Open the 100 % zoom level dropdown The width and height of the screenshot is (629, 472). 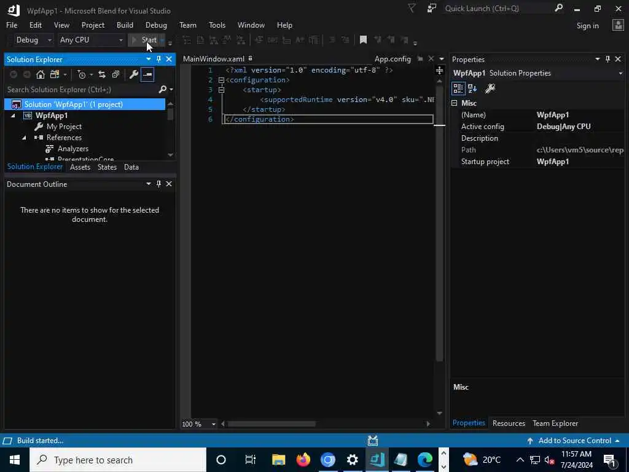[213, 424]
